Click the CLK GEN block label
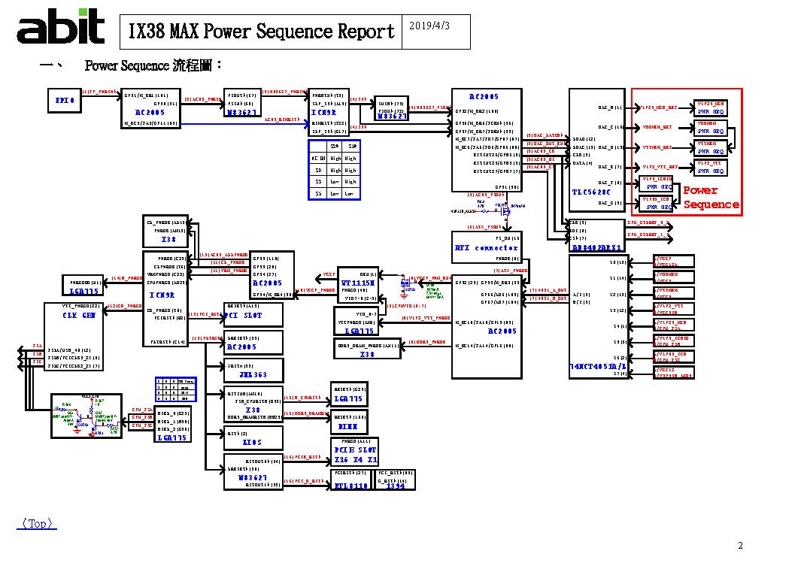Image resolution: width=801 pixels, height=572 pixels. tap(79, 316)
